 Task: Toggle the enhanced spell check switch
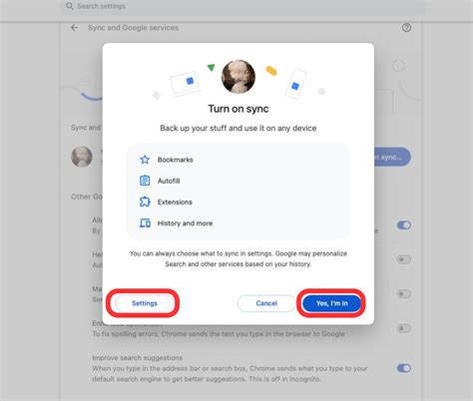[x=404, y=328]
